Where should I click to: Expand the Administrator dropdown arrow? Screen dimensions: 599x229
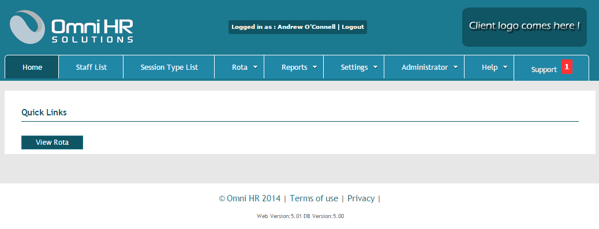point(455,67)
